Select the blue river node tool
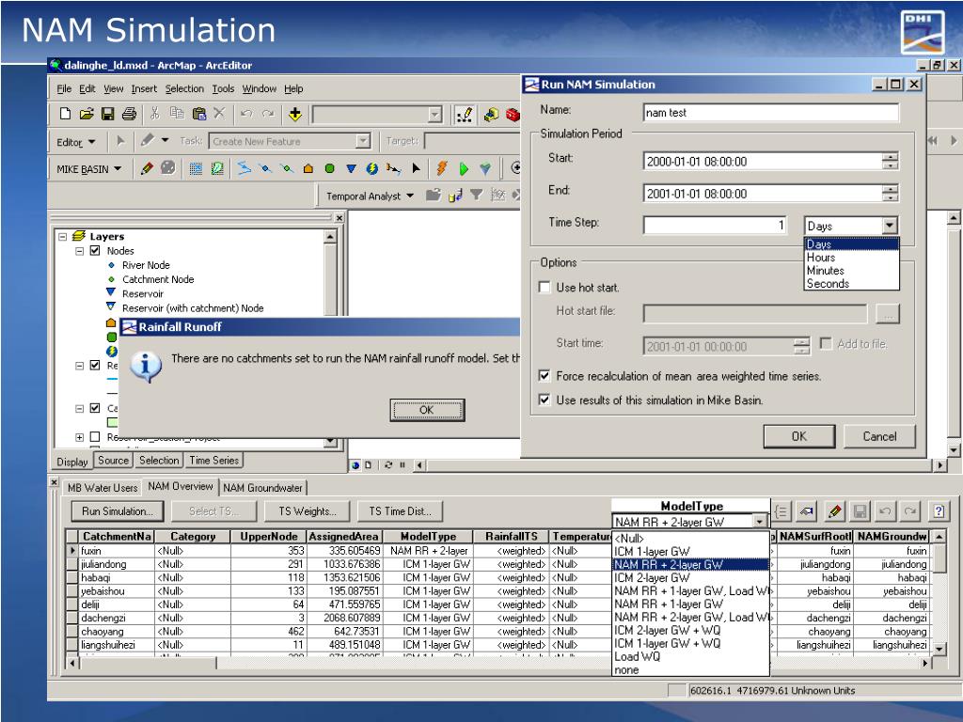 (265, 167)
